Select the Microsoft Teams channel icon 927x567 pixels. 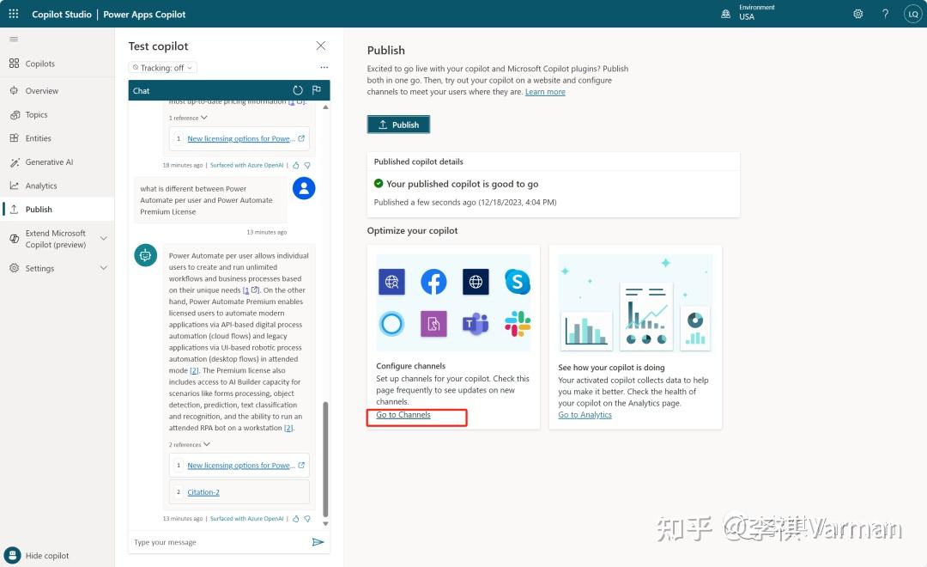476,324
